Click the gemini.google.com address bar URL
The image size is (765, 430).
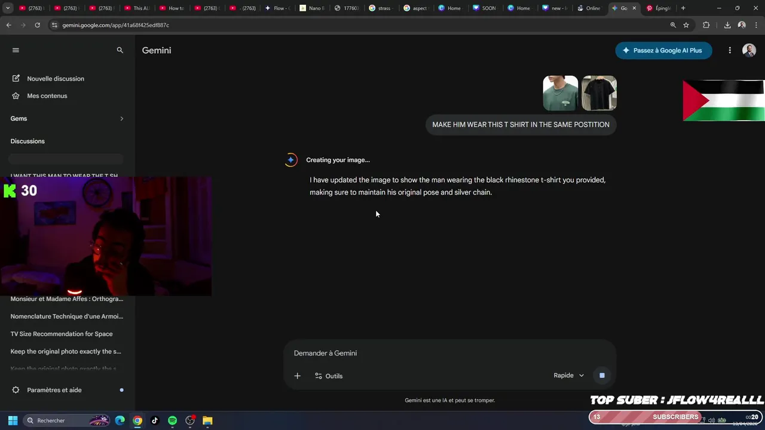coord(115,25)
